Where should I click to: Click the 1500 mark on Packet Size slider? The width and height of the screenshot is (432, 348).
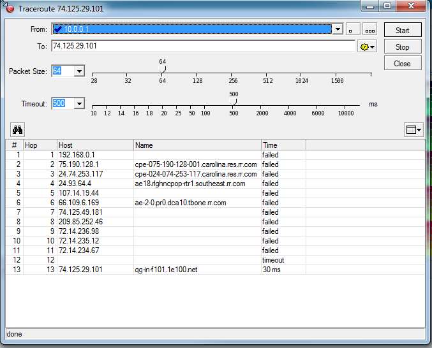pyautogui.click(x=337, y=80)
